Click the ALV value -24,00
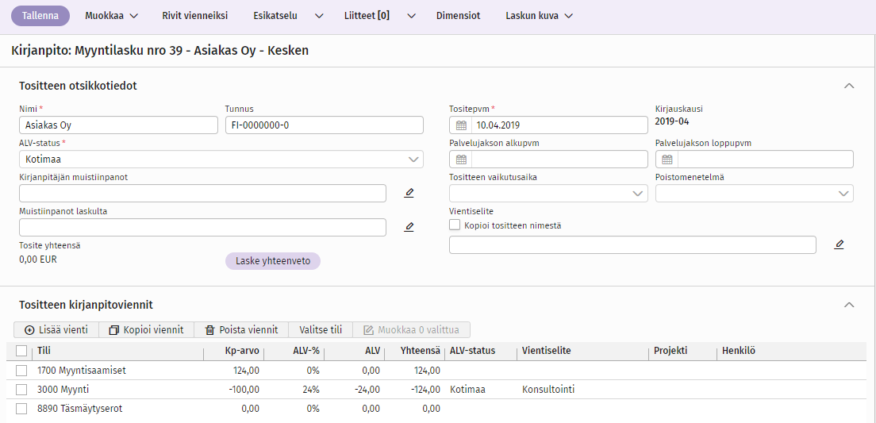 (x=368, y=390)
